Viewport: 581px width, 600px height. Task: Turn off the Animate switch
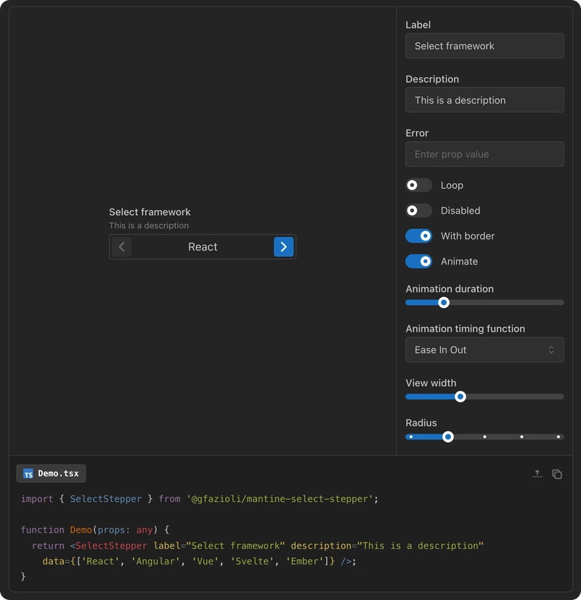(x=418, y=262)
